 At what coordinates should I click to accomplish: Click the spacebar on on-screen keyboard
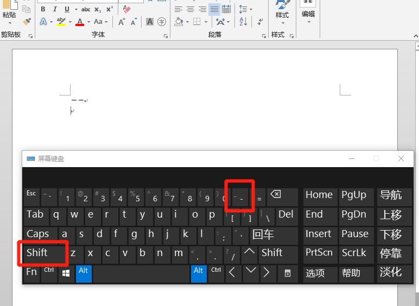coord(141,273)
